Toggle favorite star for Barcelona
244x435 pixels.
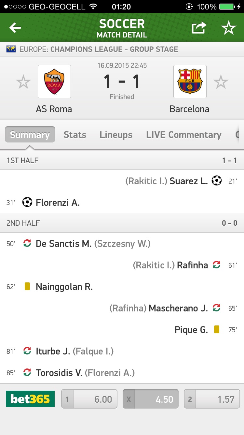[221, 82]
